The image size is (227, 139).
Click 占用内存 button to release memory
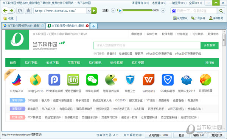(x=159, y=135)
